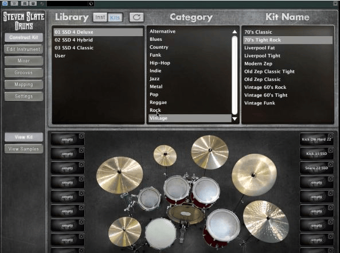This screenshot has height=253, width=340.
Task: Select the kick drum in the kit view
Action: (186, 214)
